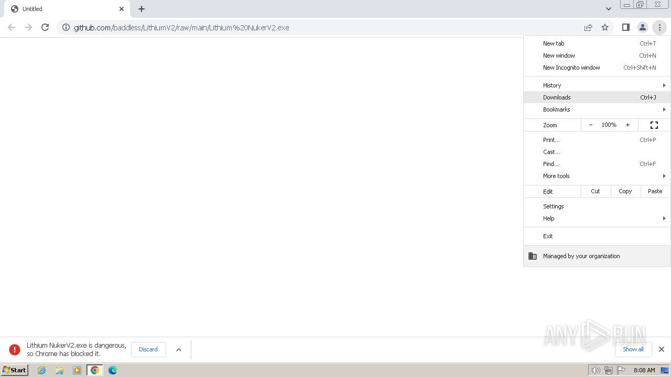Expand download options caret
Screen dimensions: 671x377
point(179,350)
